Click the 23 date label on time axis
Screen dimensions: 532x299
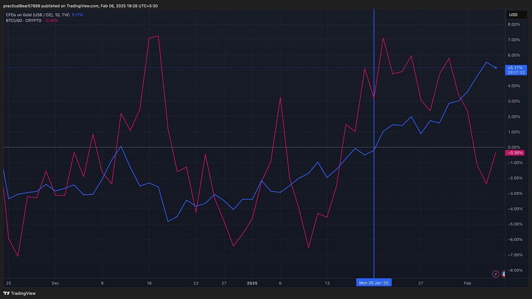click(196, 283)
